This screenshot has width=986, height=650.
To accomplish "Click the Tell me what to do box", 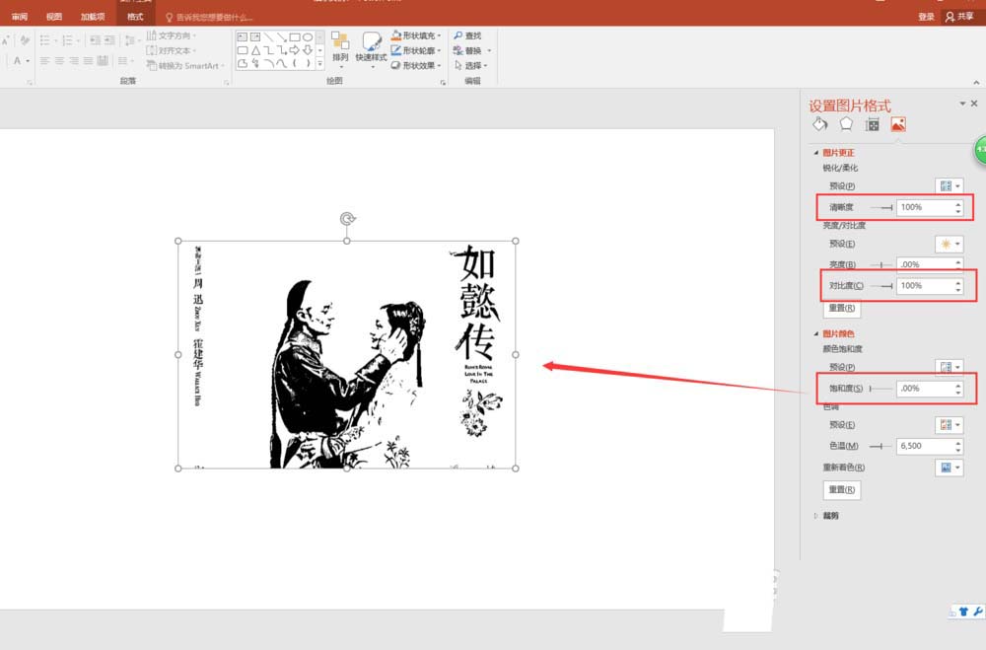I will [209, 18].
